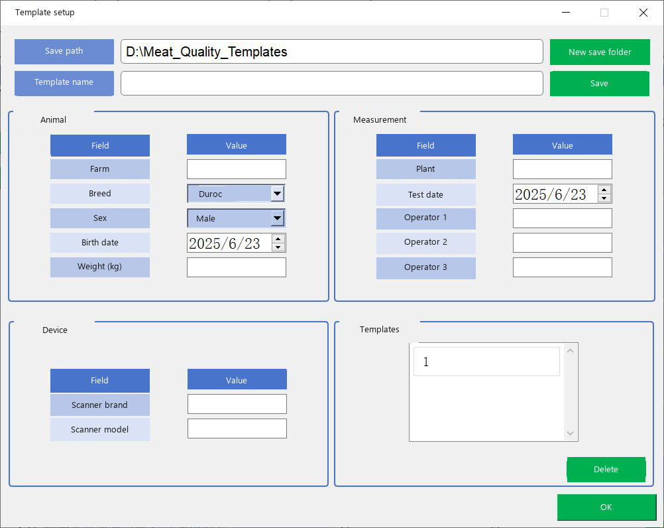664x528 pixels.
Task: Click the Operator 3 value field
Action: pos(563,267)
